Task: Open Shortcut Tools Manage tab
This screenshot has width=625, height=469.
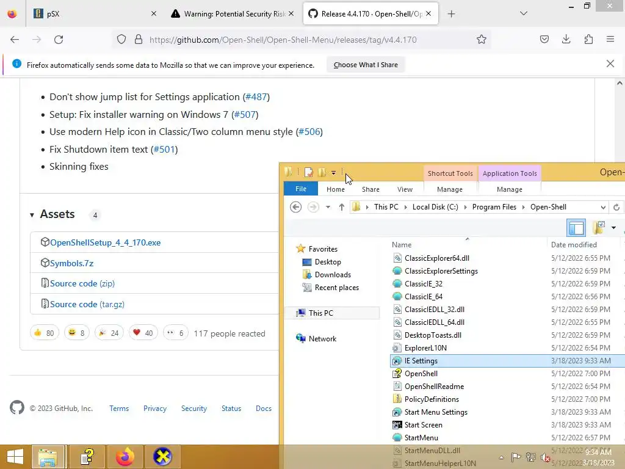Action: click(x=450, y=189)
